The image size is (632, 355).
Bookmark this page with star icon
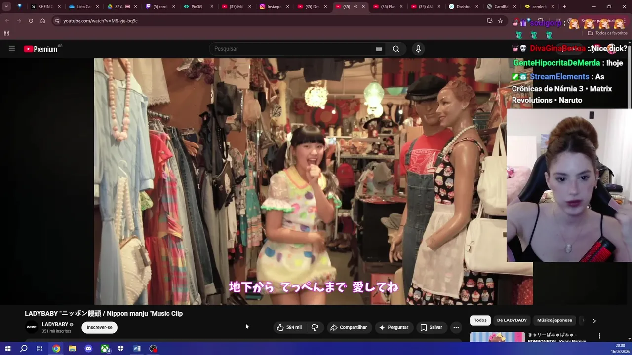pos(500,21)
